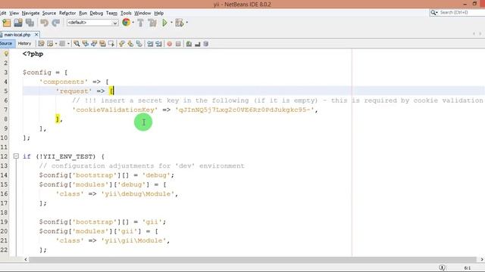This screenshot has width=485, height=272.
Task: Click the New Project toolbar icon
Action: click(x=7, y=23)
